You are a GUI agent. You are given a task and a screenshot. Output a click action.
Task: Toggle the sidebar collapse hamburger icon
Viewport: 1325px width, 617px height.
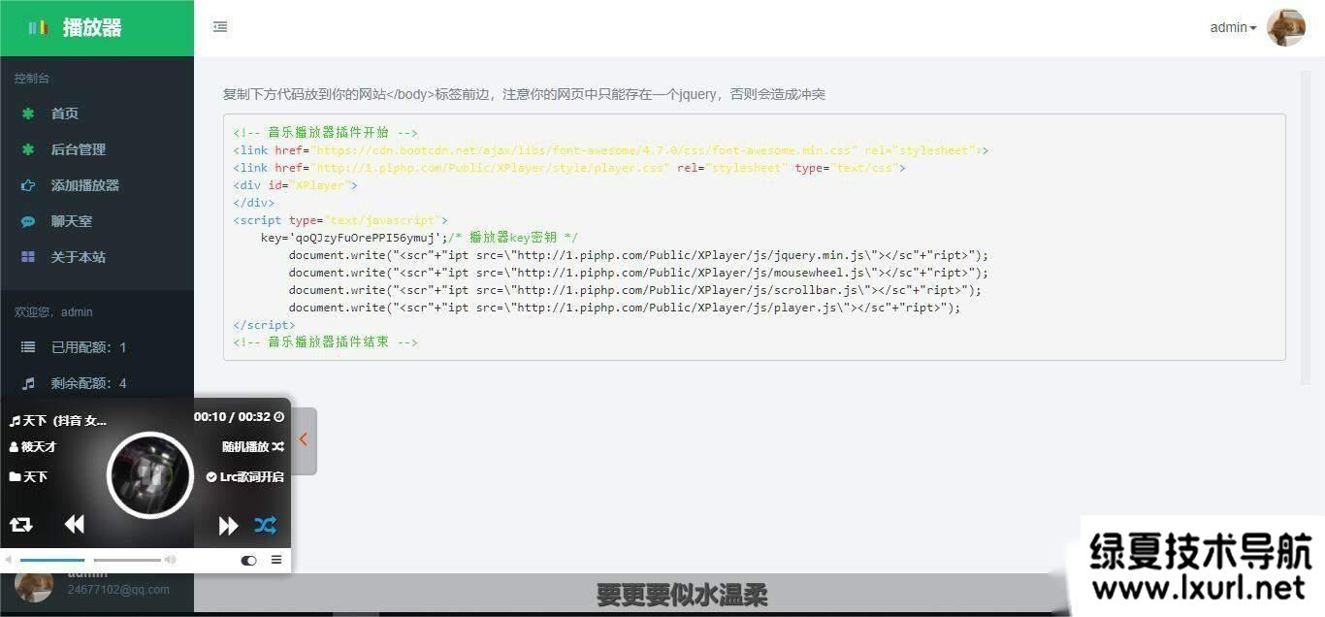point(220,27)
